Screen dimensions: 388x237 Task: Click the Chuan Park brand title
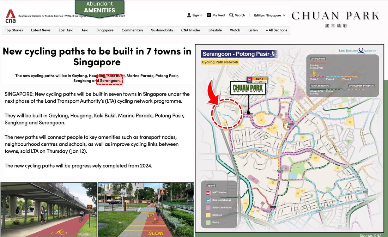(x=335, y=16)
